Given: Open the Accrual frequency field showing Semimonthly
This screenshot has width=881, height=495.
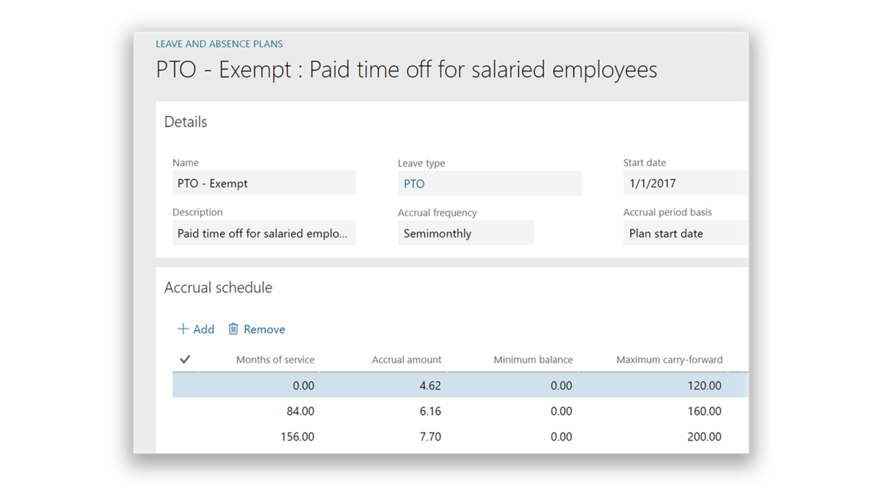Looking at the screenshot, I should [465, 232].
